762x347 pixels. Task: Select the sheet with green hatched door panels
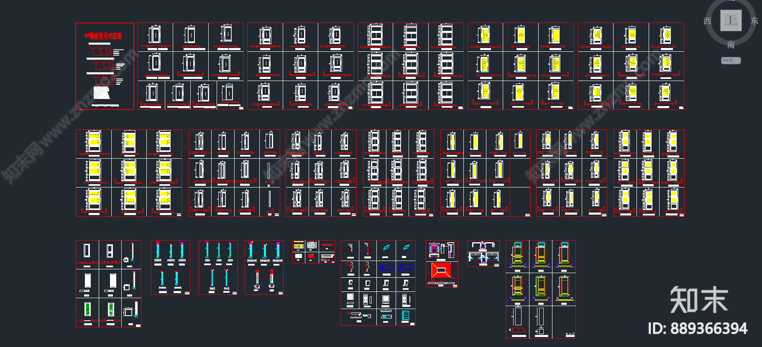[109, 284]
